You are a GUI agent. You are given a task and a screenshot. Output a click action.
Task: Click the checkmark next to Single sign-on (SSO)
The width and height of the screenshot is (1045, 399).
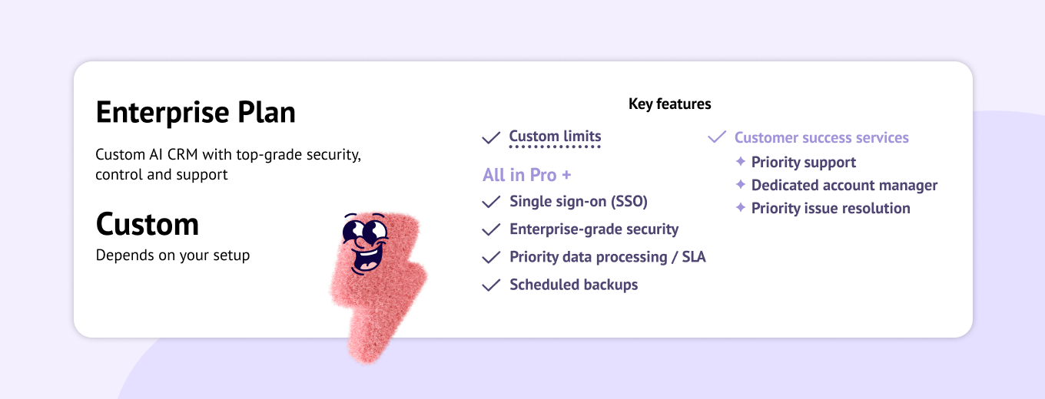pos(491,203)
